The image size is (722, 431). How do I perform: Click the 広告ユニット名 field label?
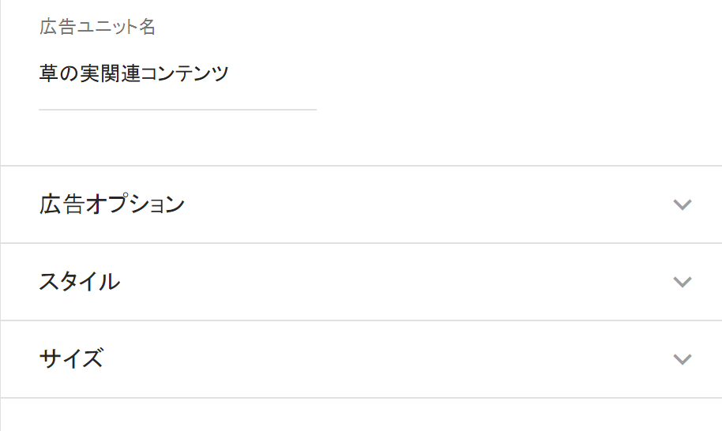(x=97, y=28)
